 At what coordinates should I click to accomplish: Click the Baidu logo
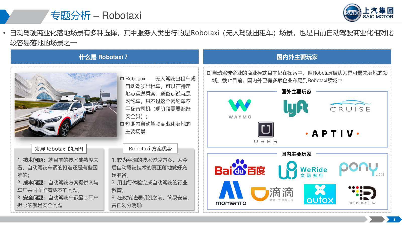click(x=240, y=167)
